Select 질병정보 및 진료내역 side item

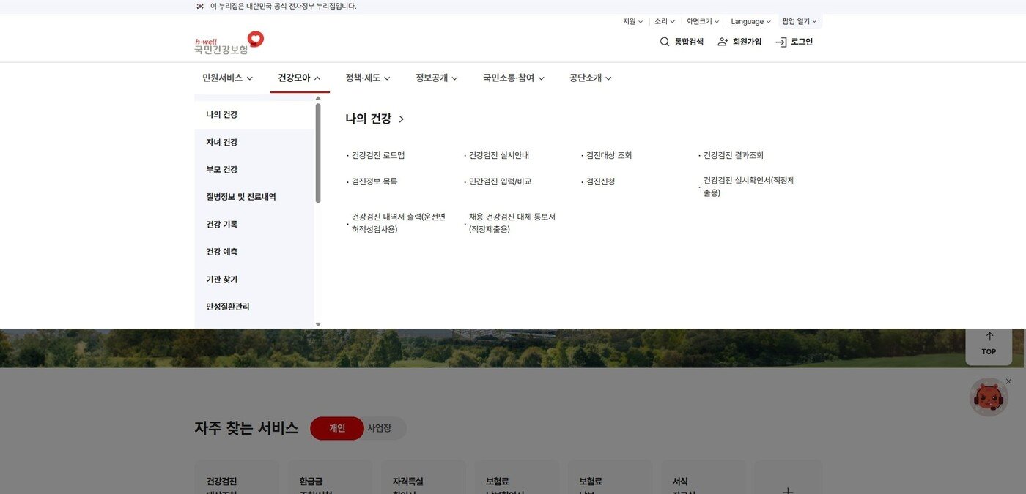click(x=254, y=197)
